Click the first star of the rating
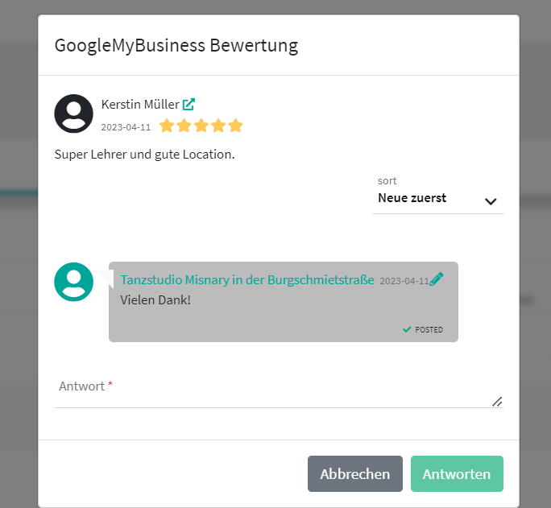Viewport: 551px width, 508px height. click(x=167, y=126)
